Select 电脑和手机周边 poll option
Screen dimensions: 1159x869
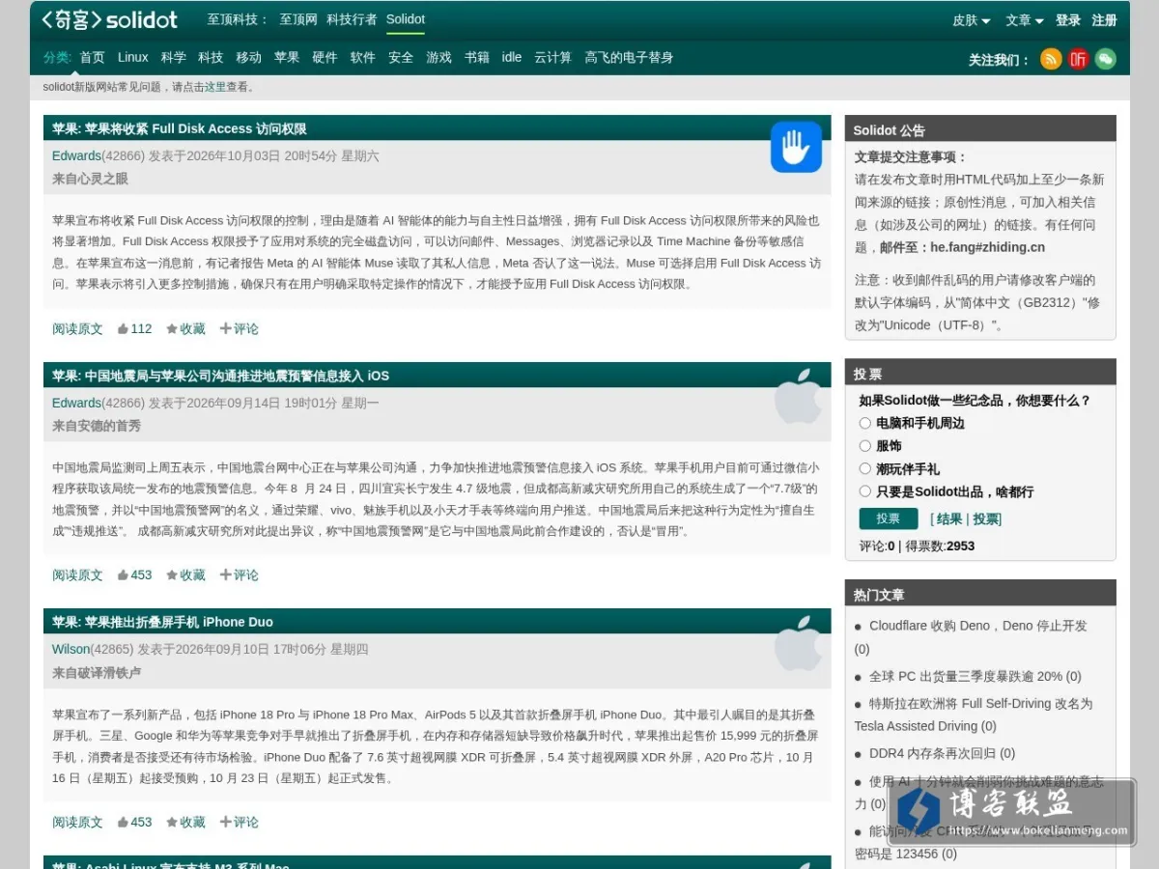tap(865, 423)
